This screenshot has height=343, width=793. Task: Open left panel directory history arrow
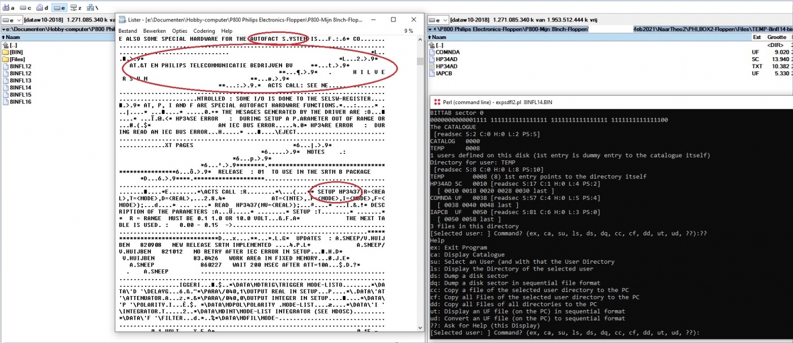coord(3,29)
